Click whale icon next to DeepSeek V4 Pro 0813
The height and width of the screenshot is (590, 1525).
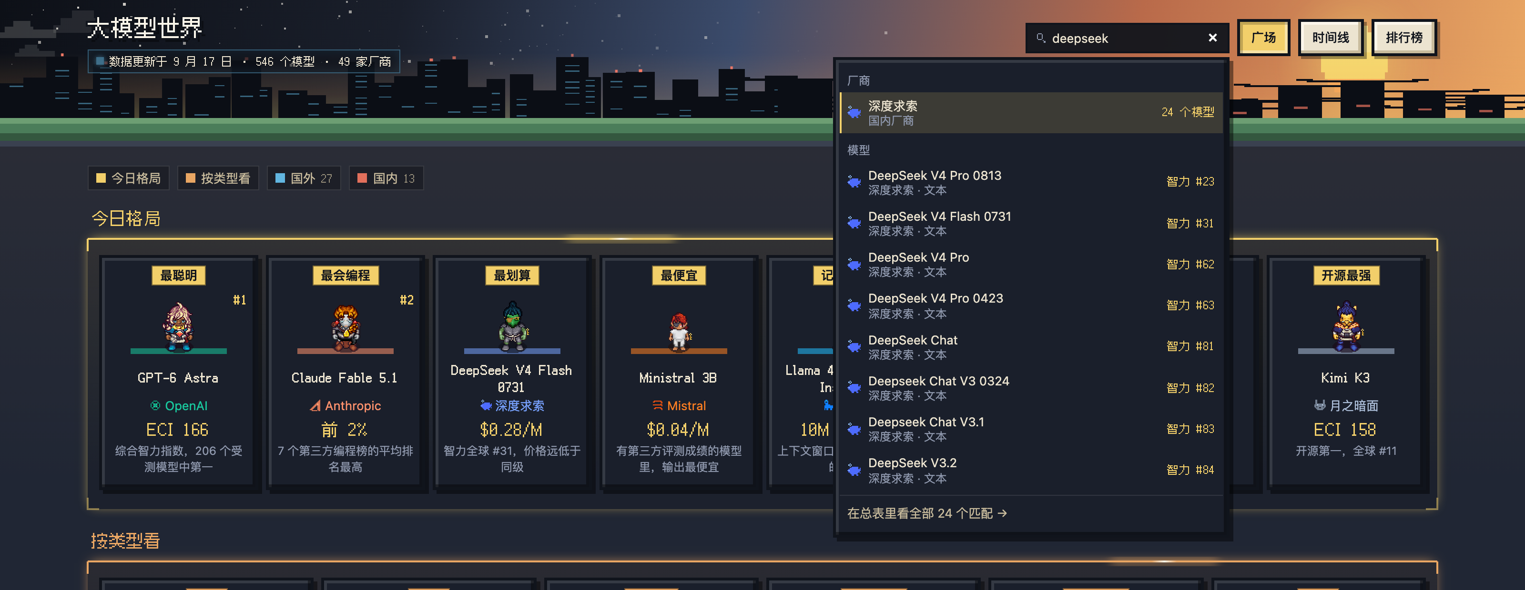pos(854,181)
